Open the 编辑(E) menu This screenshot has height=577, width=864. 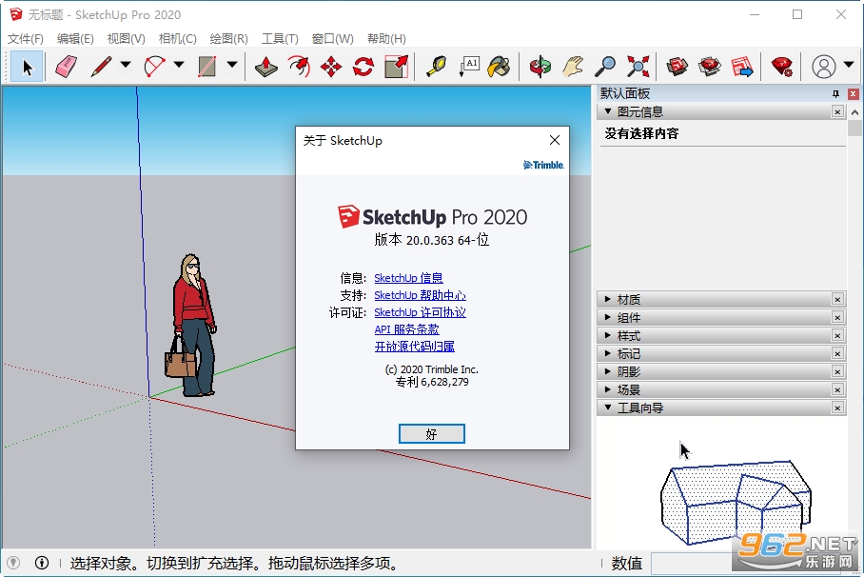pyautogui.click(x=75, y=39)
